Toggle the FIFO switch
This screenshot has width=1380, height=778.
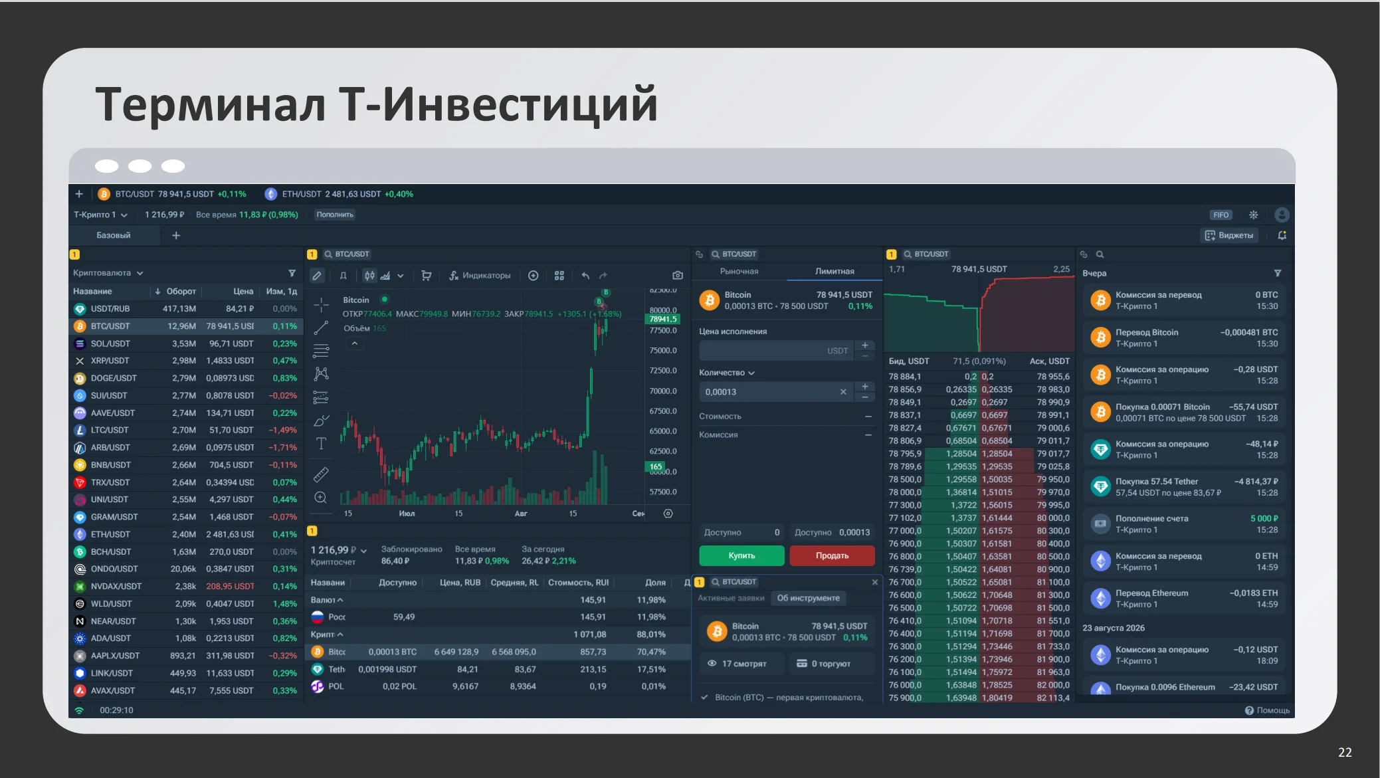click(x=1221, y=215)
